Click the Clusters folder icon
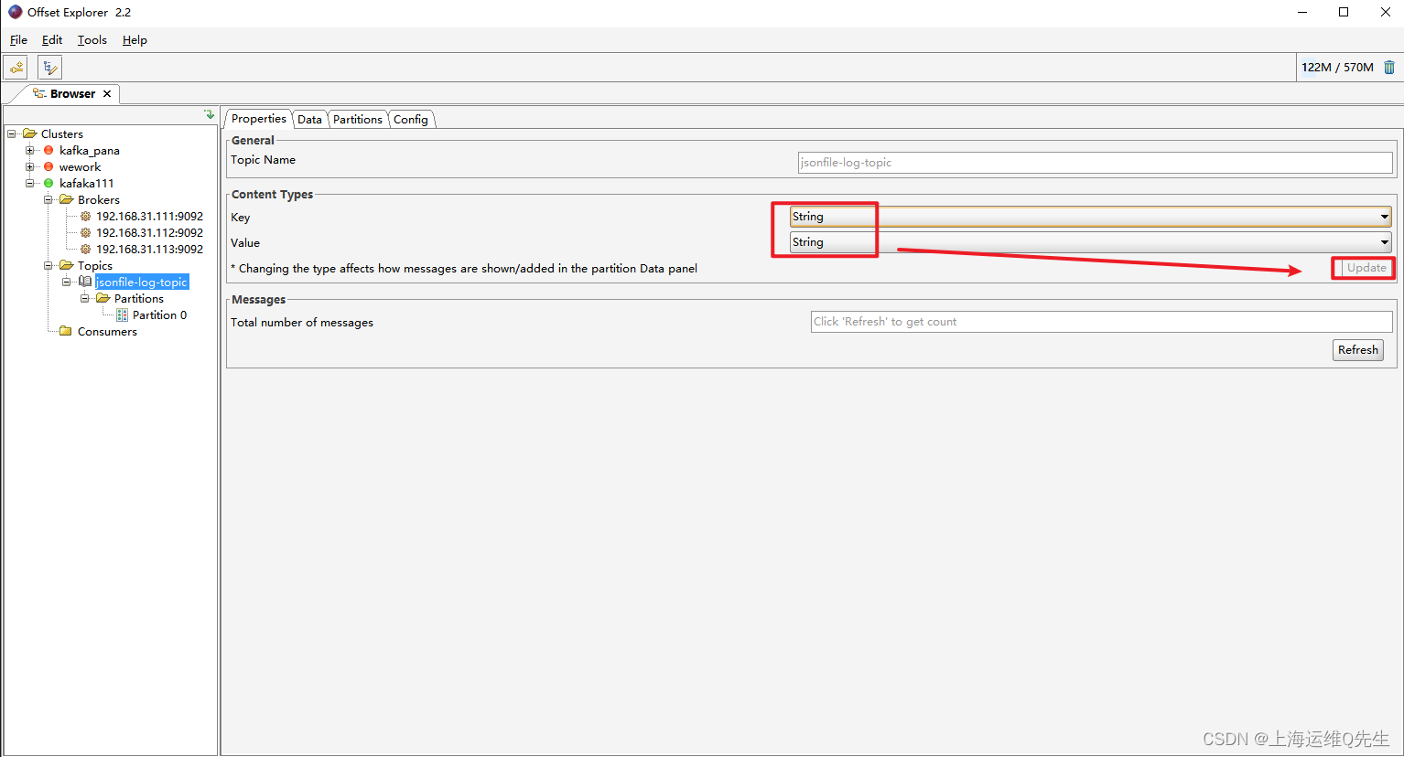The image size is (1404, 757). (30, 133)
